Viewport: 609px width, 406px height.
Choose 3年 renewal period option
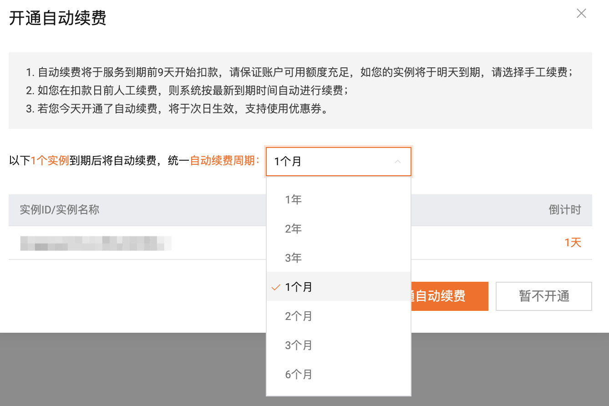pos(339,258)
